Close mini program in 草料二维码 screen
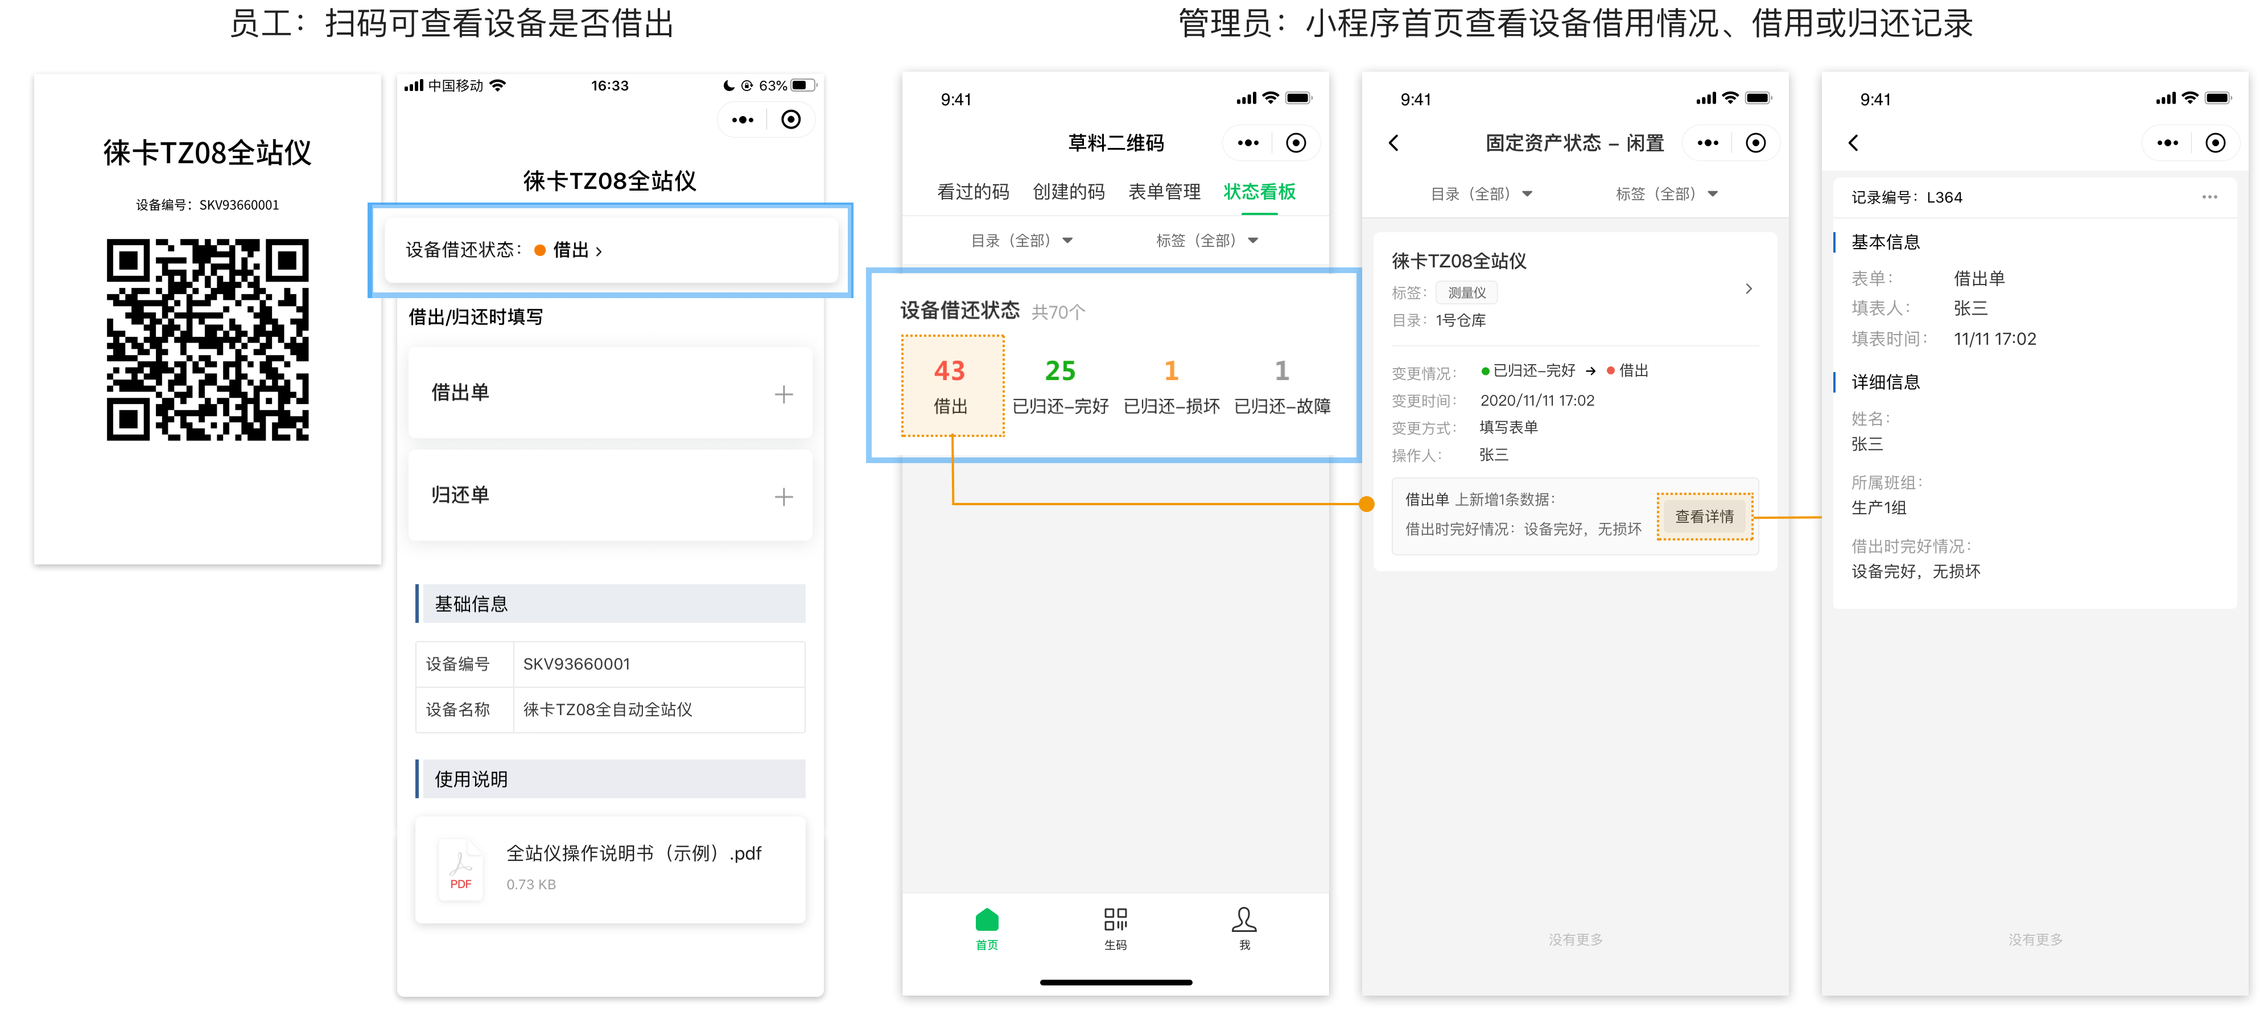2268x1015 pixels. click(x=1296, y=143)
